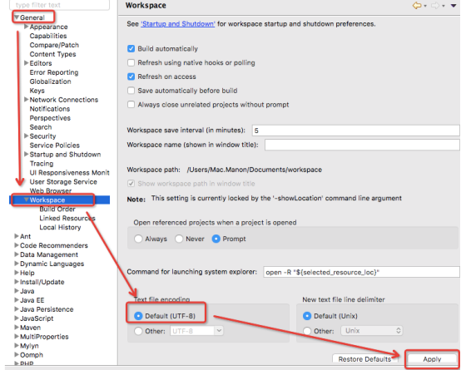Click the yellow back navigation arrow
This screenshot has height=370, width=461.
tap(417, 5)
